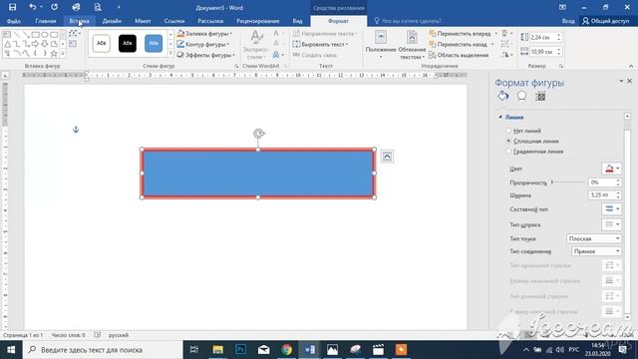Select the oval shape in shapes gallery
Image resolution: width=638 pixels, height=359 pixels.
(44, 35)
